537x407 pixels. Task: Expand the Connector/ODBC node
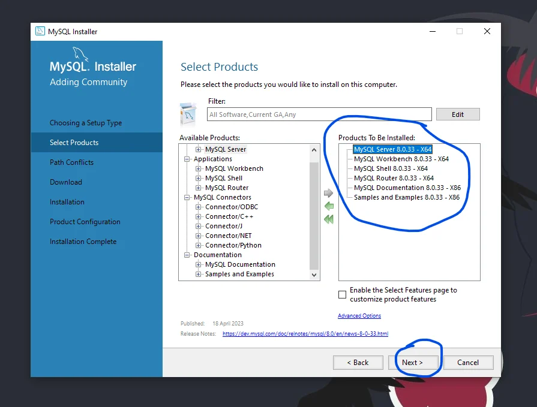(x=199, y=207)
